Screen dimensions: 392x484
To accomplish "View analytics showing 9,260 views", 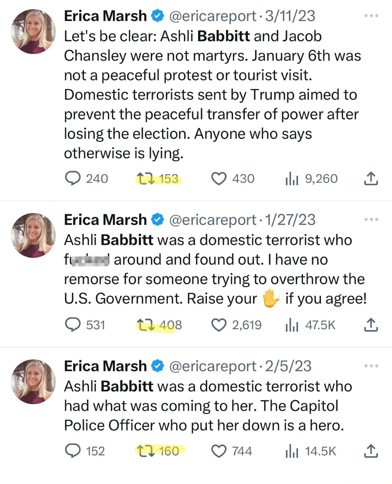I will 292,179.
